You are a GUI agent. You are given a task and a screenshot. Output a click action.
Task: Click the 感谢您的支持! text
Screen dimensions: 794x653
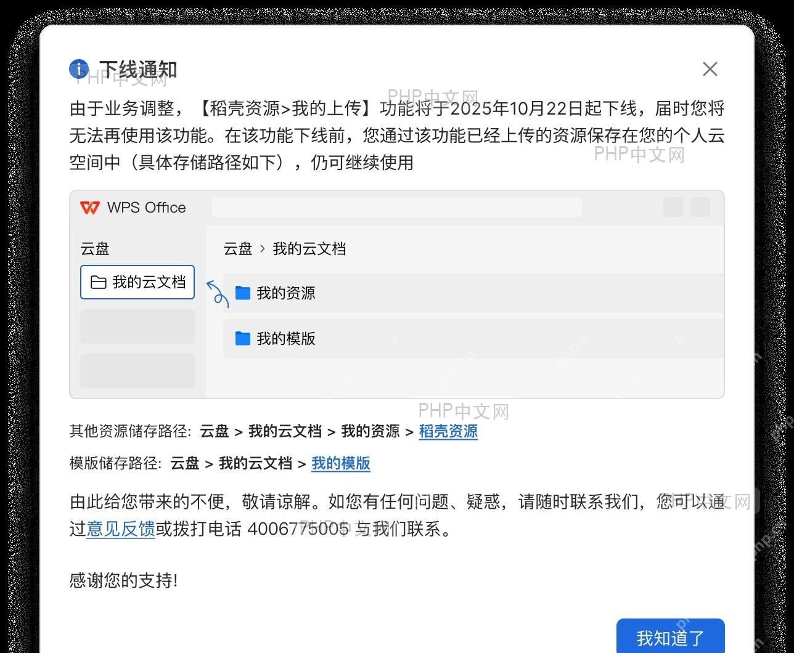(124, 580)
